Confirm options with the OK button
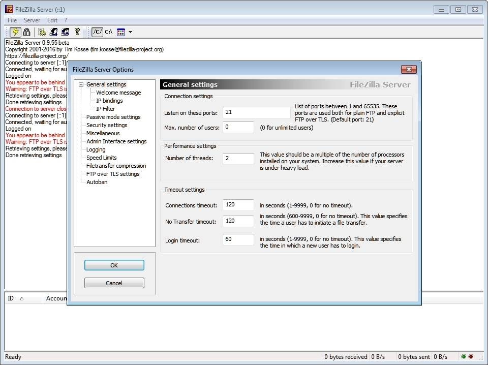This screenshot has width=488, height=365. 114,265
